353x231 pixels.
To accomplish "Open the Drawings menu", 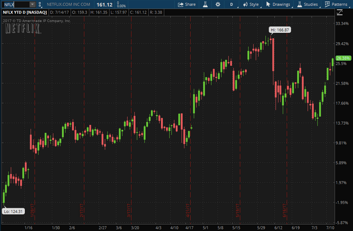I will (x=278, y=5).
